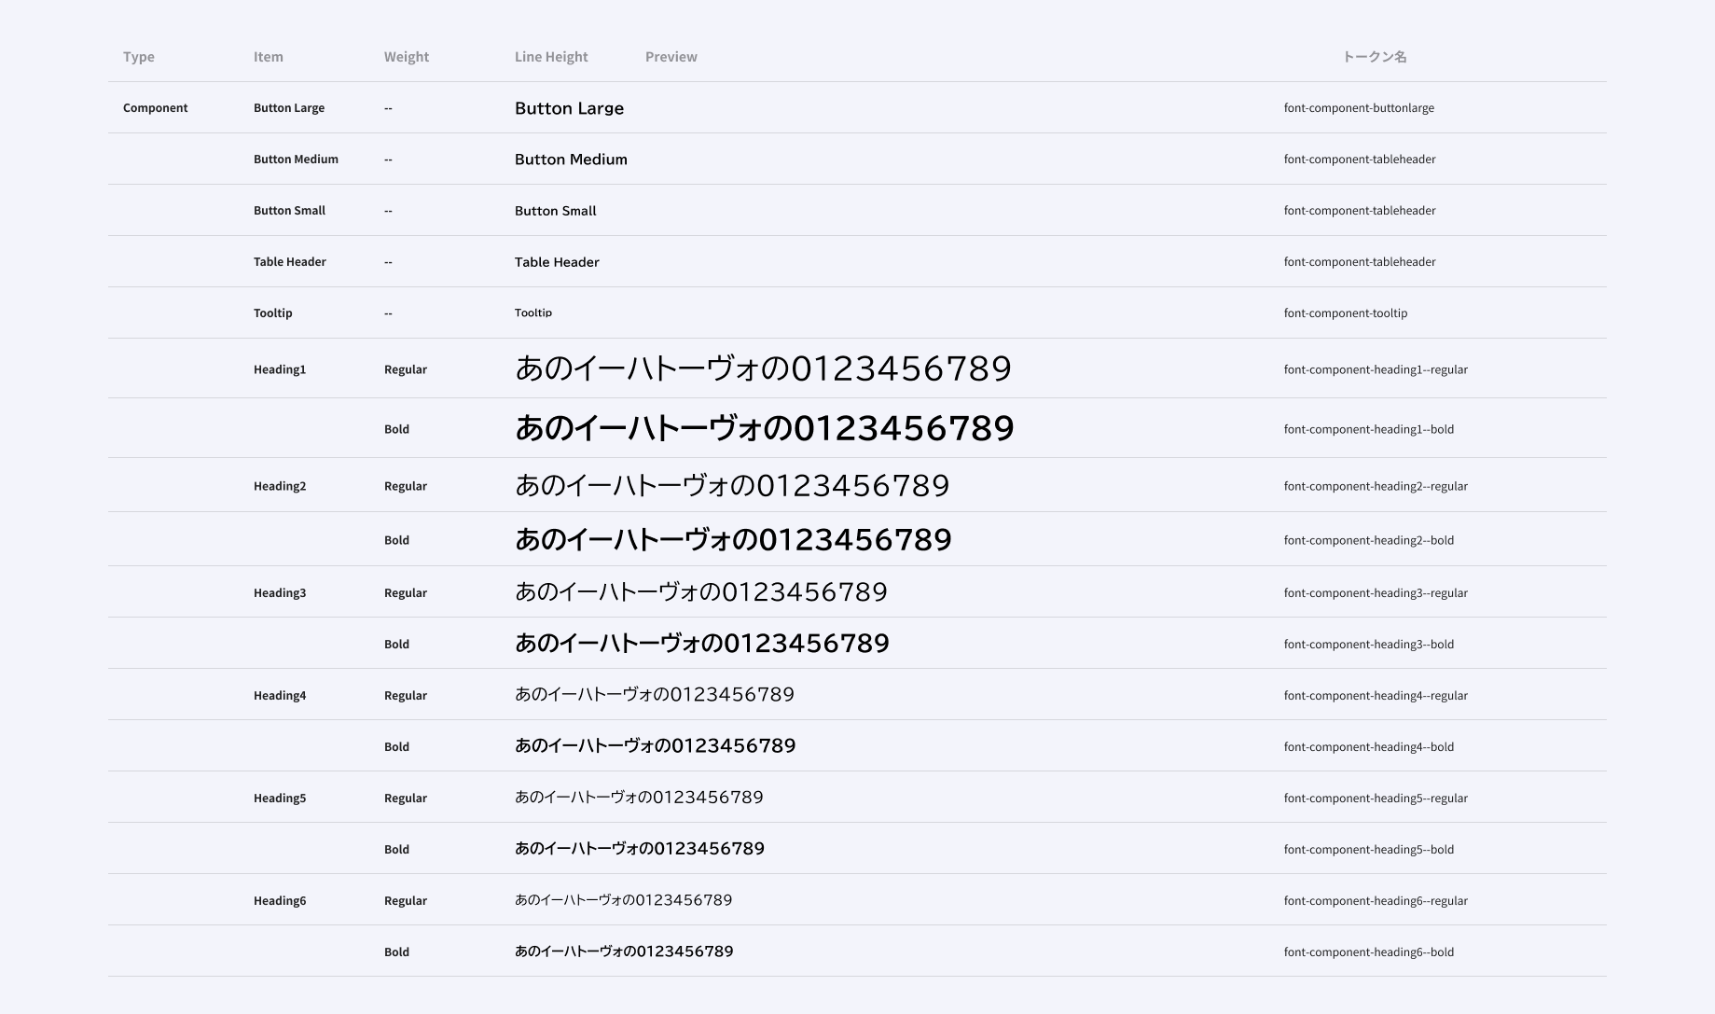1715x1014 pixels.
Task: Click the Preview column header
Action: (x=671, y=56)
